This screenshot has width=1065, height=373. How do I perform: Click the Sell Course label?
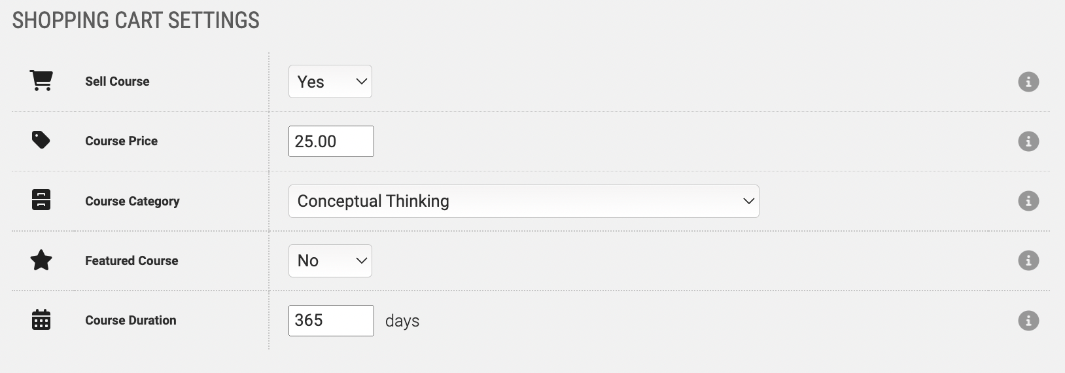tap(117, 81)
